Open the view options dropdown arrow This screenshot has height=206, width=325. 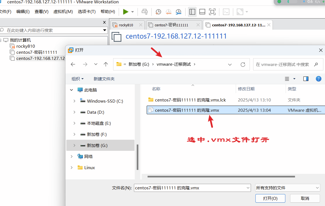pos(294,79)
